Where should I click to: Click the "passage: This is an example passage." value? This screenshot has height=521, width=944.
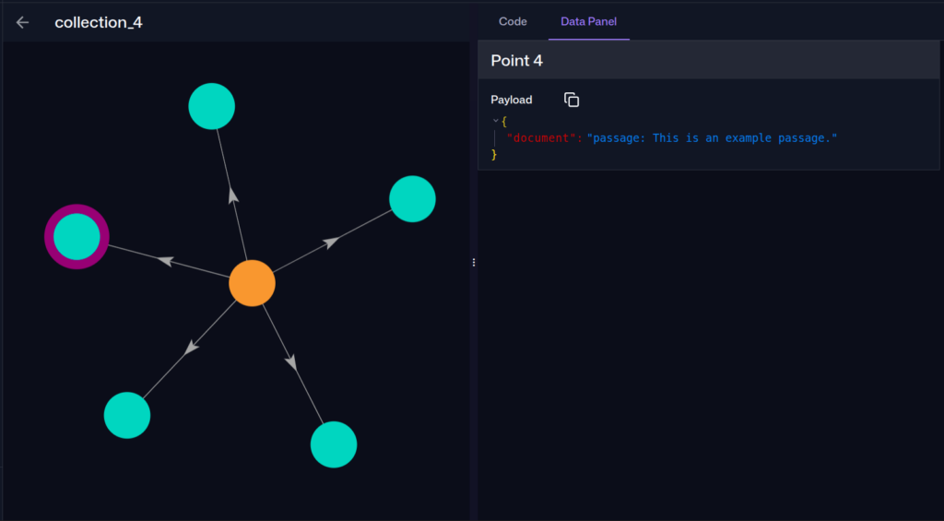712,138
